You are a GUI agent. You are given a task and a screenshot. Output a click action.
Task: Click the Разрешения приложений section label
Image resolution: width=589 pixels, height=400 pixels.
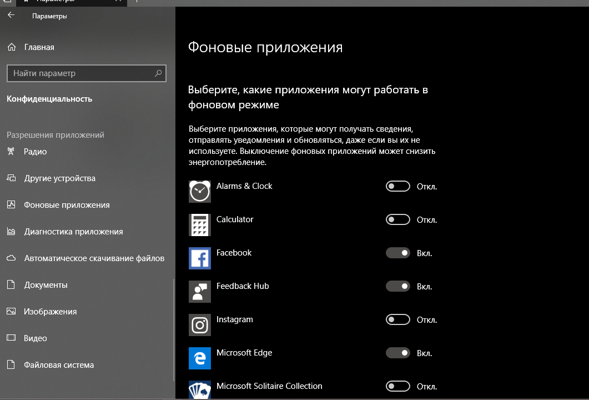(56, 135)
